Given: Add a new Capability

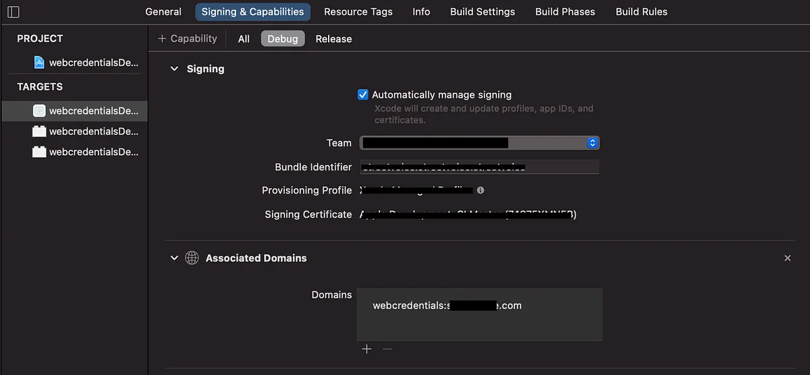Looking at the screenshot, I should click(188, 38).
